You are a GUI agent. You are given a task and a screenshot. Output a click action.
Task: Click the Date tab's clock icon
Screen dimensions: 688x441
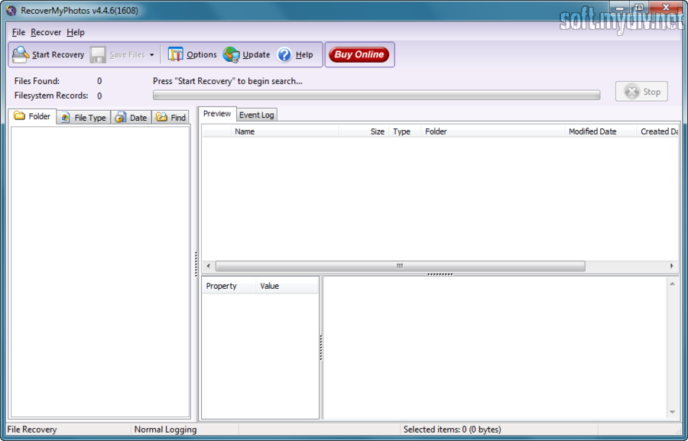(120, 118)
